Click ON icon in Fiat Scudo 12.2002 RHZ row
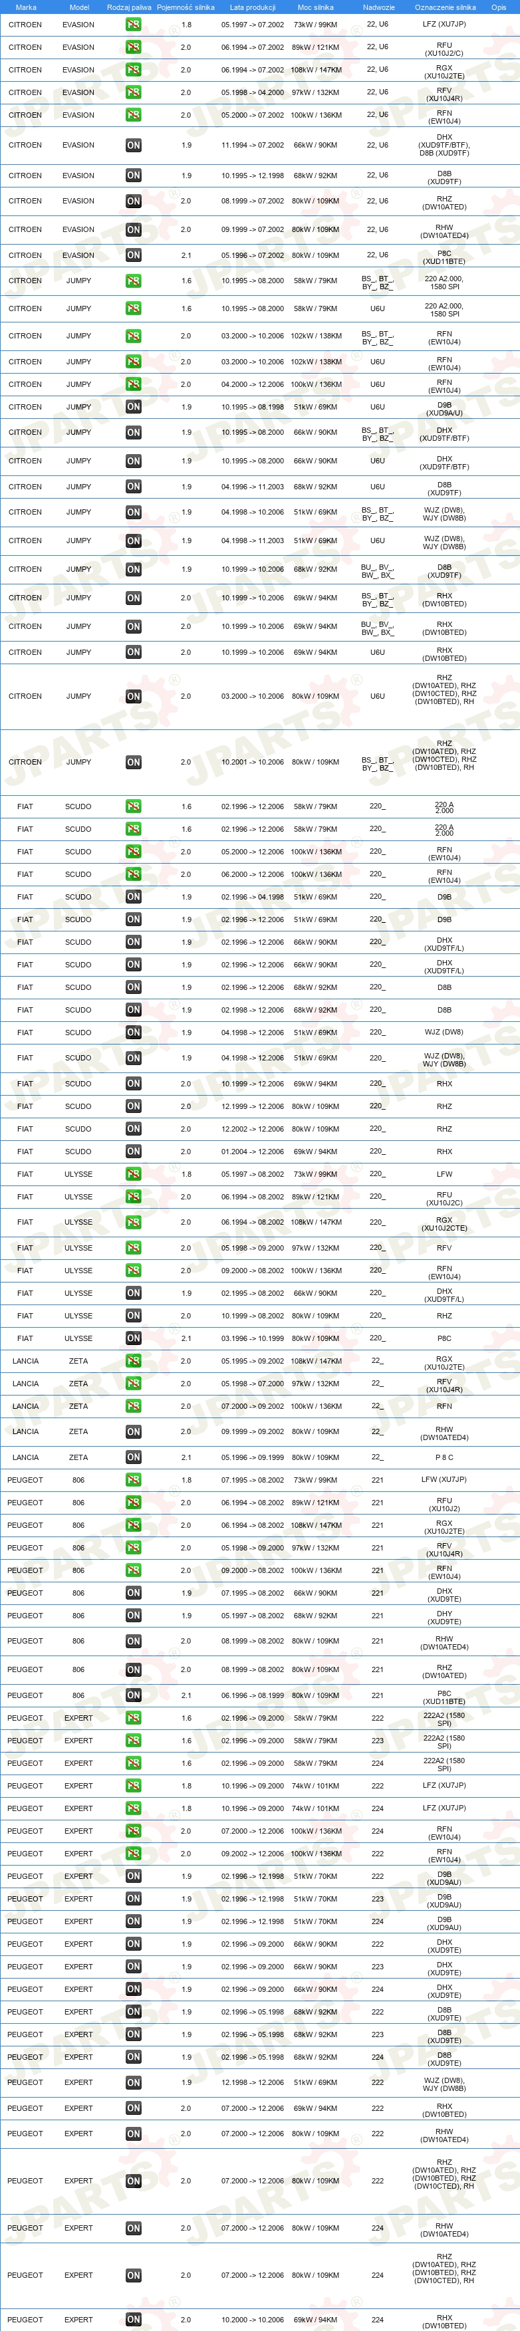Image resolution: width=520 pixels, height=2331 pixels. tap(133, 1130)
